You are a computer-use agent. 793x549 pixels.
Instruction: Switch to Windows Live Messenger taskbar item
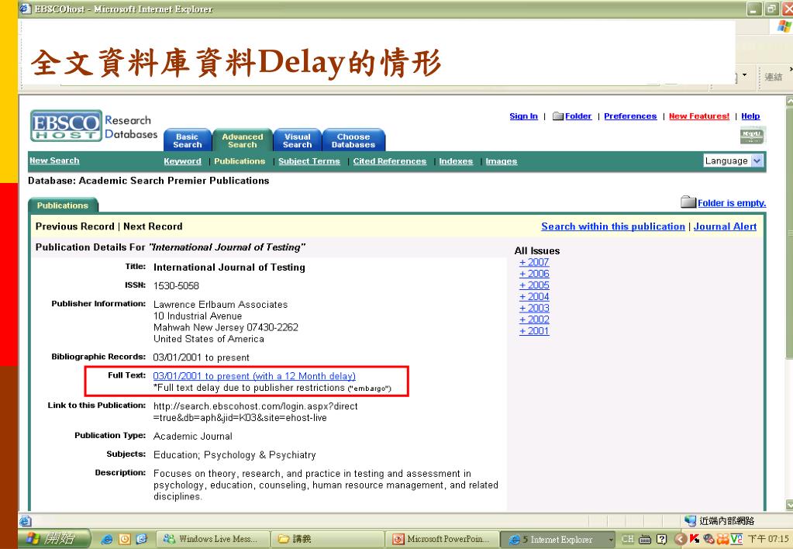click(212, 540)
